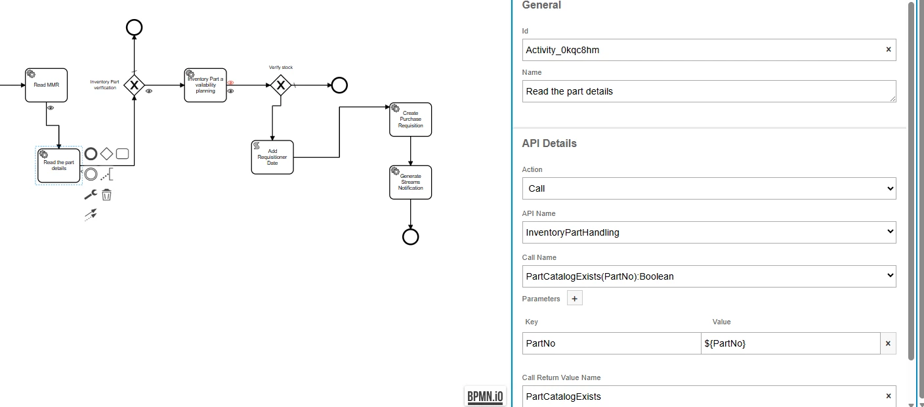
Task: Remove the PartNo parameter row
Action: [889, 343]
